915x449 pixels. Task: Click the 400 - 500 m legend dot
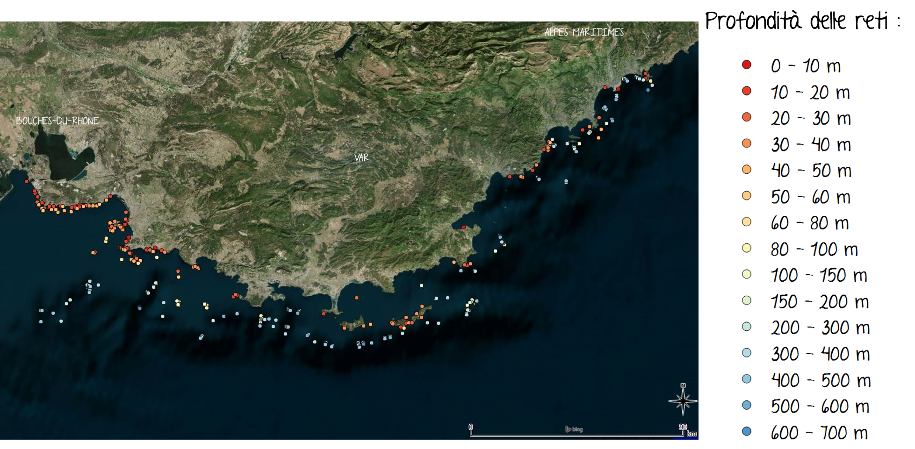point(746,379)
